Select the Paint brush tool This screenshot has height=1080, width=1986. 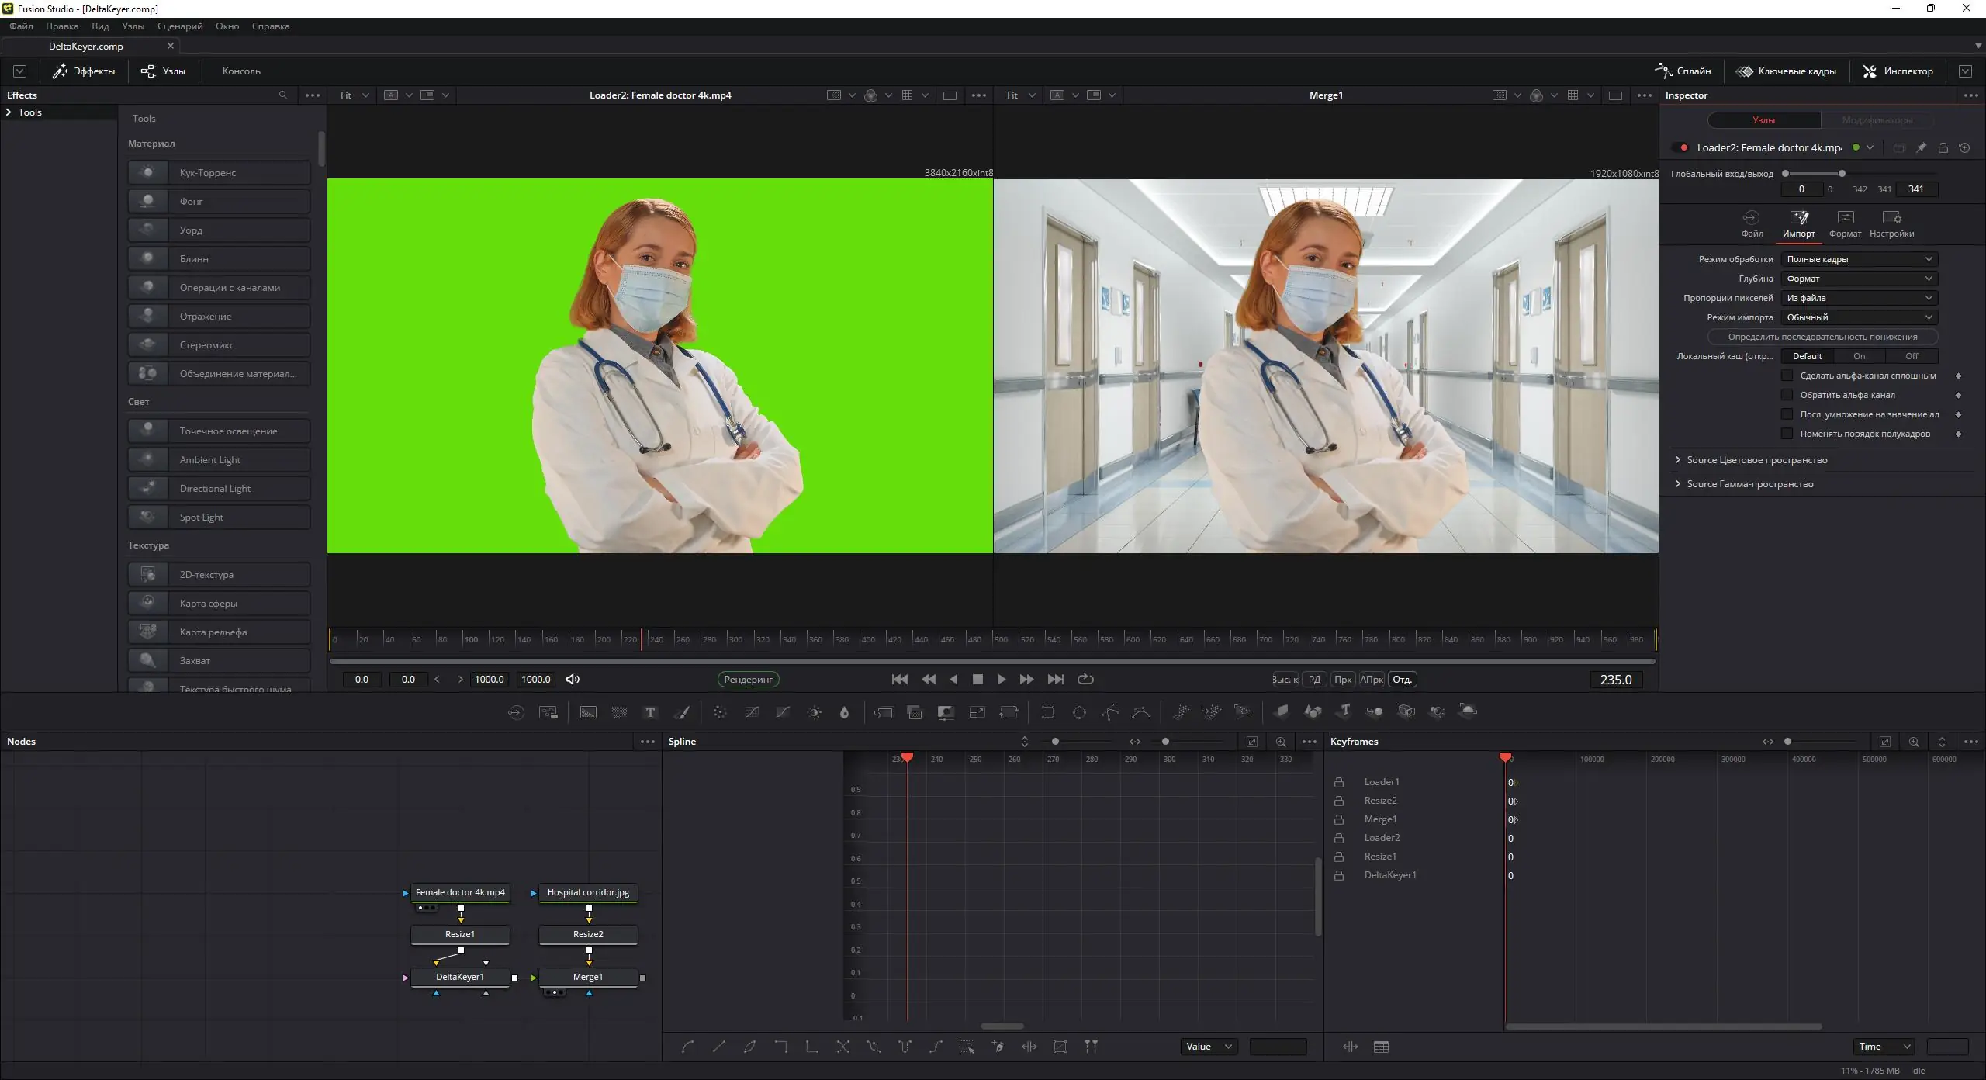point(682,712)
